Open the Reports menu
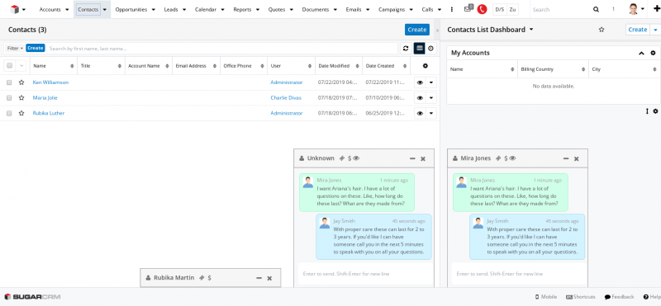661x306 pixels. click(245, 9)
